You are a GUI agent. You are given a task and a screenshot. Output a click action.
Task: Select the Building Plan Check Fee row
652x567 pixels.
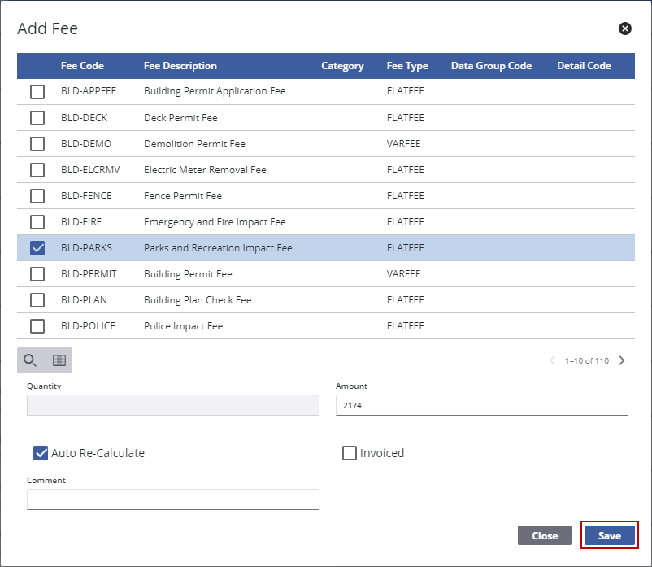point(198,300)
